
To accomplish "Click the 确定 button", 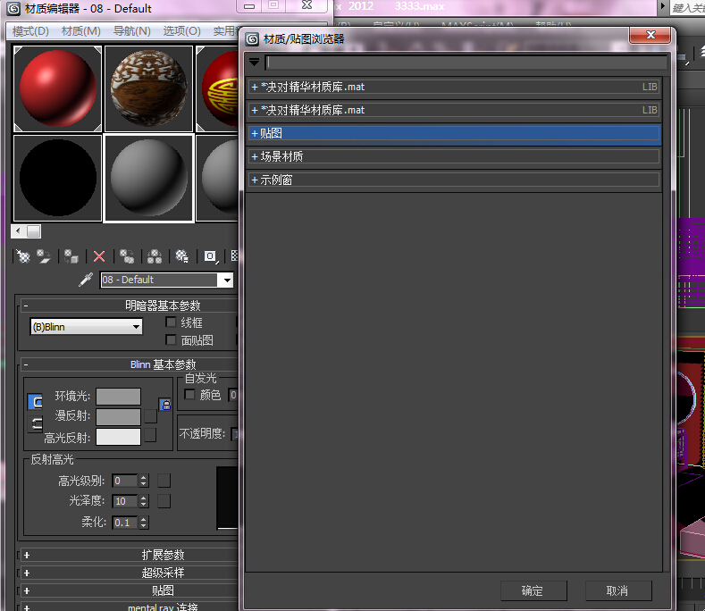I will click(x=533, y=590).
